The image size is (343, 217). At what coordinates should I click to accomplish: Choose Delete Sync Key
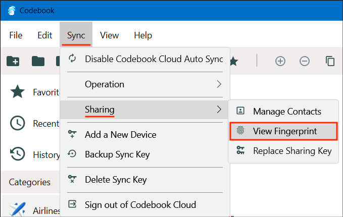click(145, 180)
